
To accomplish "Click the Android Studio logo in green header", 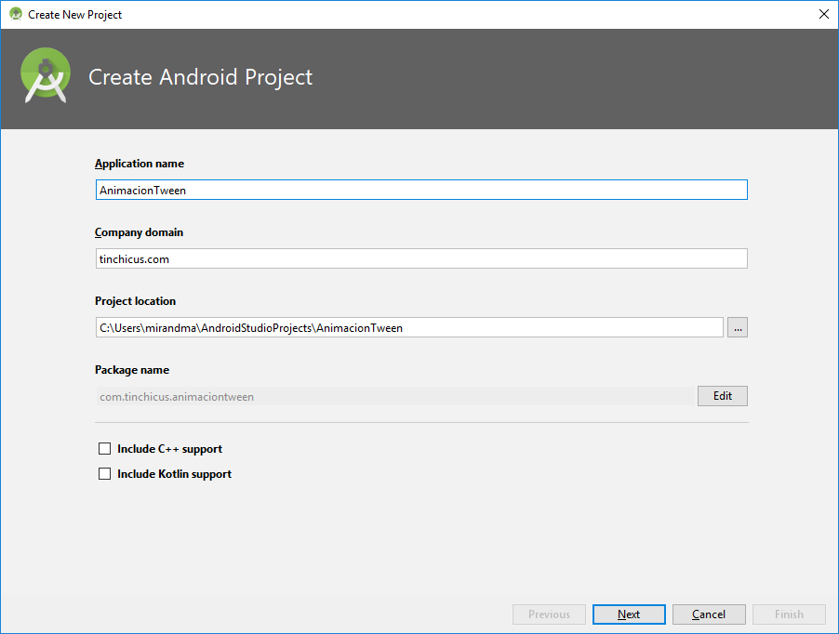I will 44,76.
